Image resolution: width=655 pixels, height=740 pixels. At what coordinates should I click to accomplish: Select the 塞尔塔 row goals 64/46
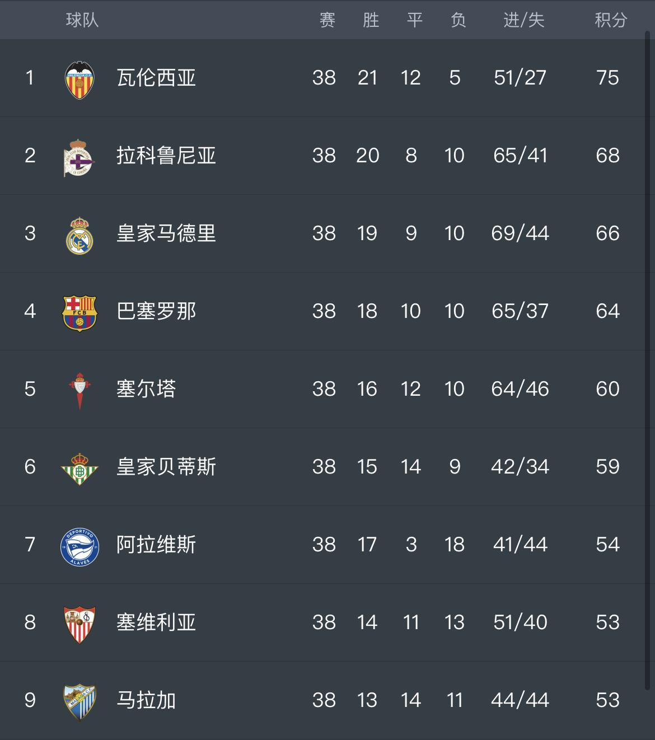[520, 389]
